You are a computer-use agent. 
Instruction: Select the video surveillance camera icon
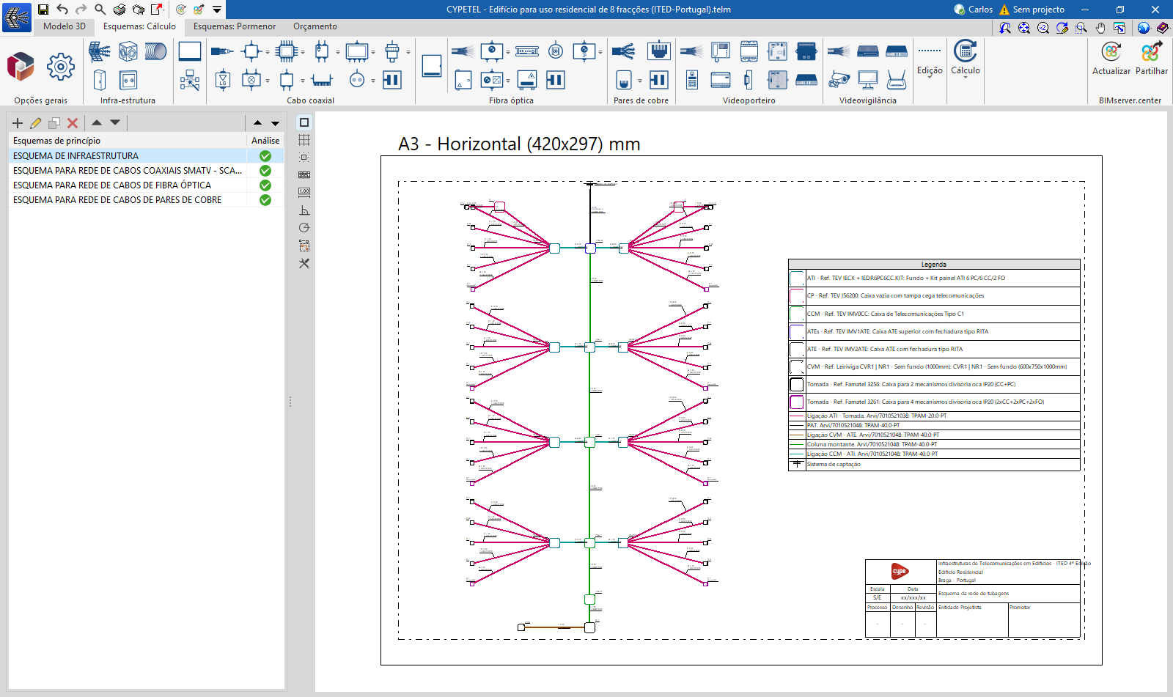click(839, 79)
